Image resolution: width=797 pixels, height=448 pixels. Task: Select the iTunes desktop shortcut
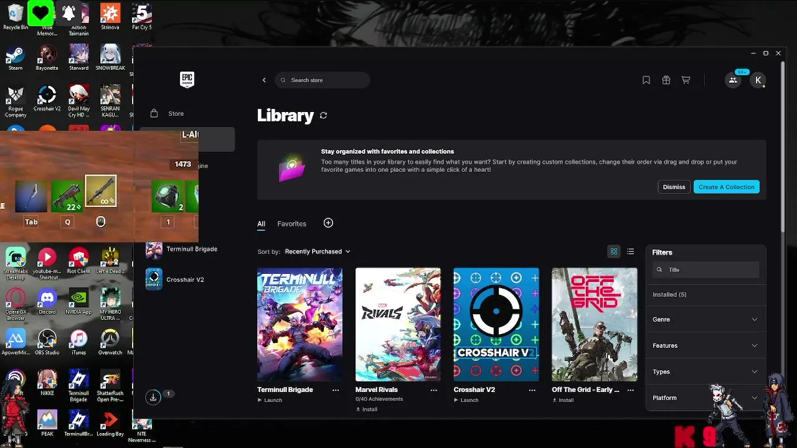[78, 343]
